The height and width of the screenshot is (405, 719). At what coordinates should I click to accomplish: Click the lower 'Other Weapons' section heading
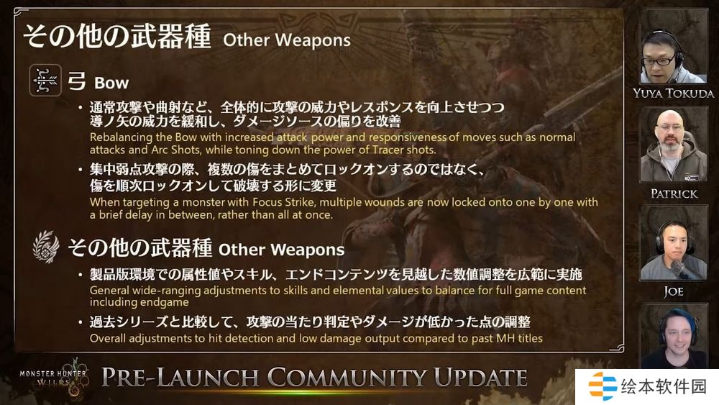[206, 248]
